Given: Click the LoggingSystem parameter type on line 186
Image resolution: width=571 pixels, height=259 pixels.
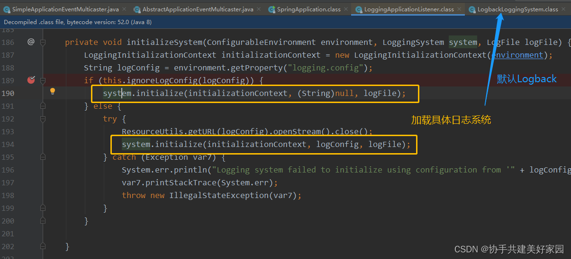Looking at the screenshot, I should click(413, 42).
